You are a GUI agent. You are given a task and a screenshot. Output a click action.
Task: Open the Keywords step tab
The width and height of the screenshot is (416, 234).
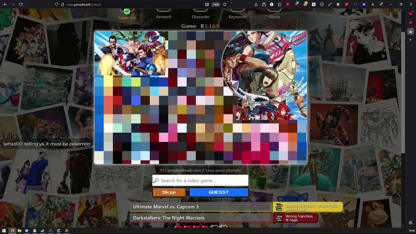pyautogui.click(x=238, y=17)
